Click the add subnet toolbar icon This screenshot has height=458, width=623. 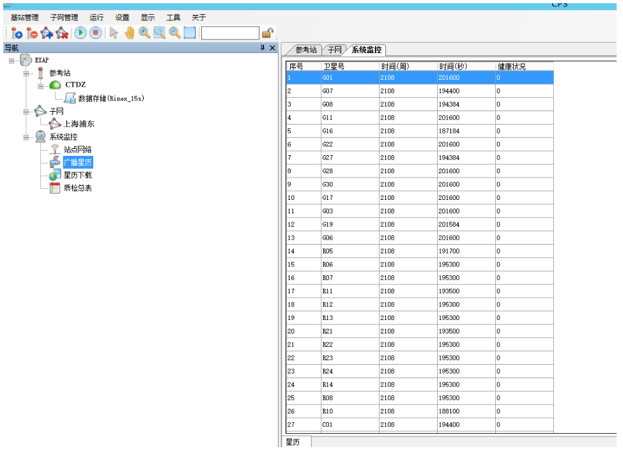click(x=47, y=33)
